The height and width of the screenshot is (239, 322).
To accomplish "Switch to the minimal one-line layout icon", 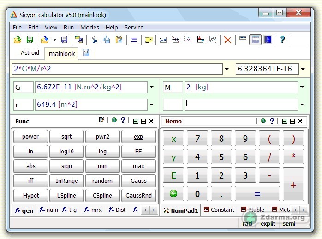I will pyautogui.click(x=243, y=38).
